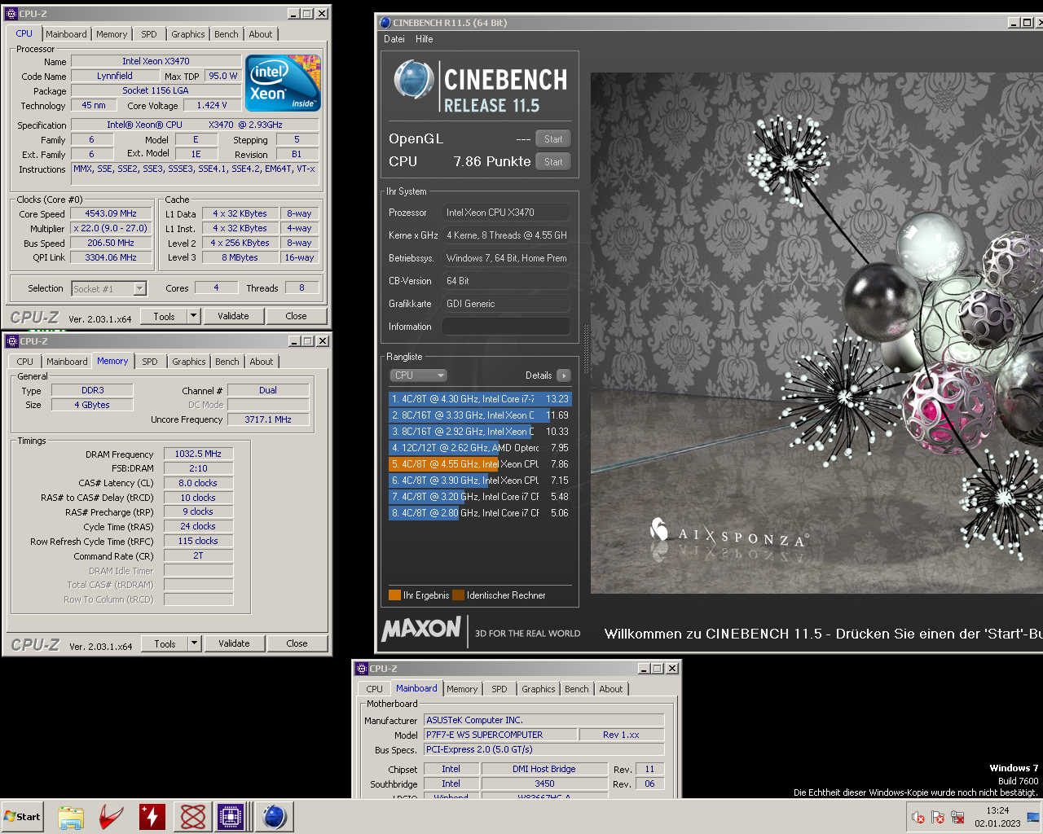
Task: Click the title icon of the CPU-Z Mainboard window
Action: pos(362,669)
